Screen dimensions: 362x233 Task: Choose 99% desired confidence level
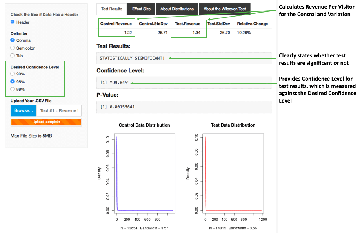click(x=13, y=89)
